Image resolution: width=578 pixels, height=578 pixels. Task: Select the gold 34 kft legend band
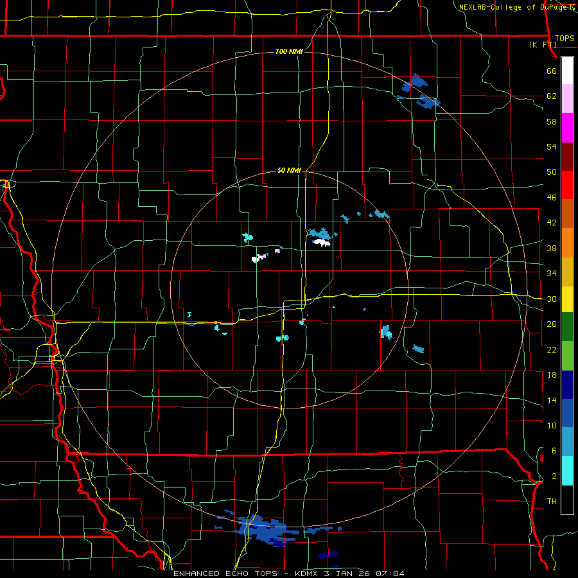point(567,272)
